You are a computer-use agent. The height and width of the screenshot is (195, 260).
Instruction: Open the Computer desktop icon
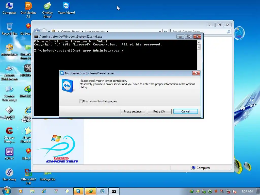point(9,8)
